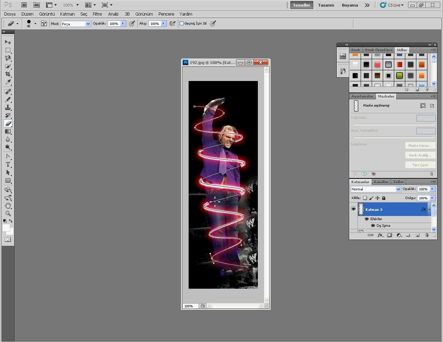Screen dimensions: 443x342
Task: Open the Pencere menu
Action: click(x=166, y=14)
